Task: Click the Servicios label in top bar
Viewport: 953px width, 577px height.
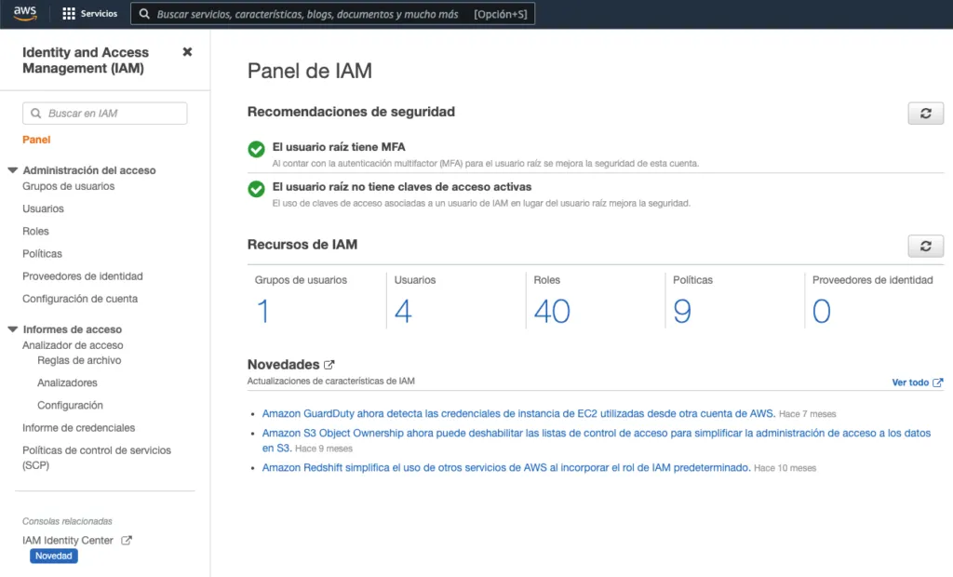Action: coord(99,13)
